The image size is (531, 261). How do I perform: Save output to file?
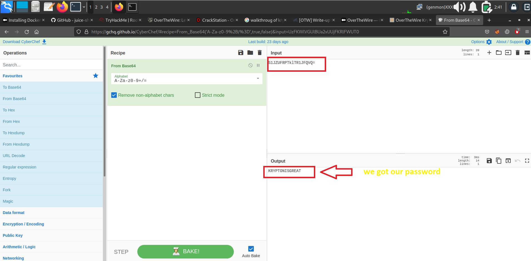tap(489, 161)
